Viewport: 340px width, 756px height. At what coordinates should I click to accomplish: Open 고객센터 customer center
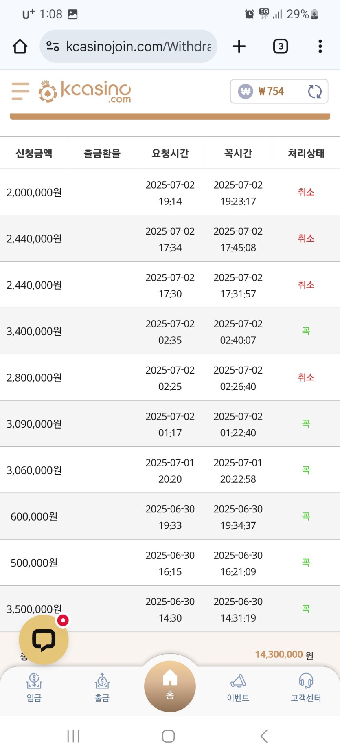[306, 688]
